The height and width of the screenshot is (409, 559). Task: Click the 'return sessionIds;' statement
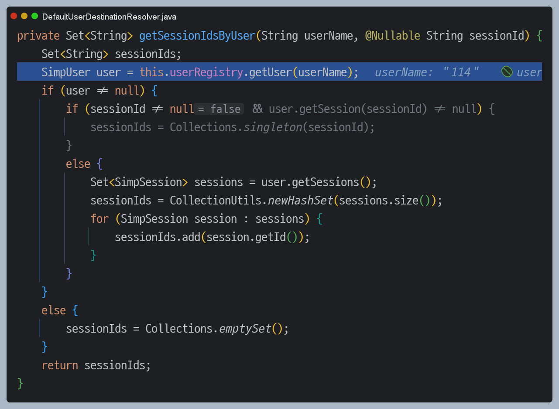(96, 365)
